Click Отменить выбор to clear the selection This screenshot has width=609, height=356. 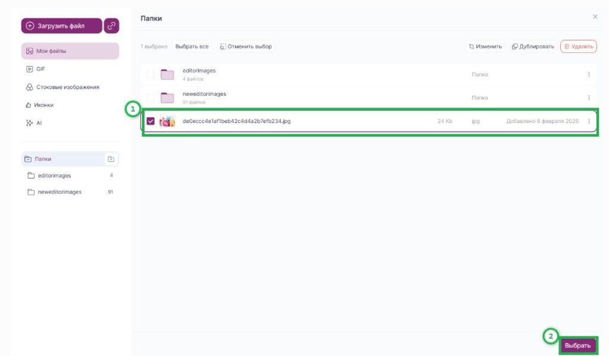[246, 46]
